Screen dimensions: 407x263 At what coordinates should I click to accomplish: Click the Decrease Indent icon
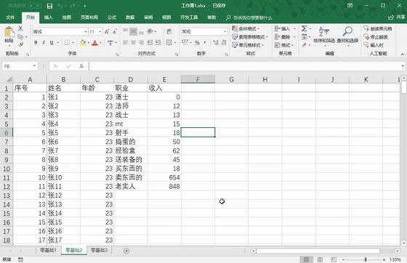150,43
